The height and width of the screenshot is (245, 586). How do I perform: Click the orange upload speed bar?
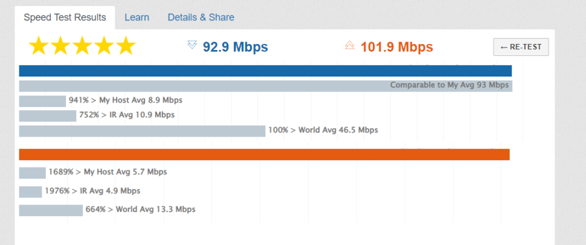pyautogui.click(x=264, y=155)
